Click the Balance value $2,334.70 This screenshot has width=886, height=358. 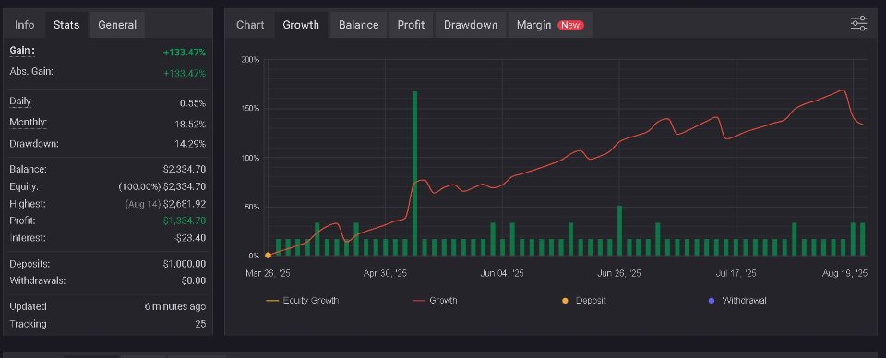point(185,169)
